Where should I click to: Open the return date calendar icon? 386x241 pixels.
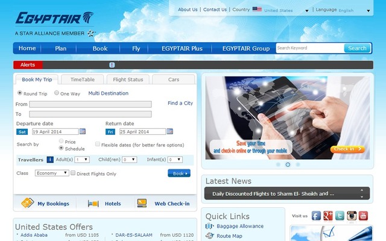pos(170,131)
